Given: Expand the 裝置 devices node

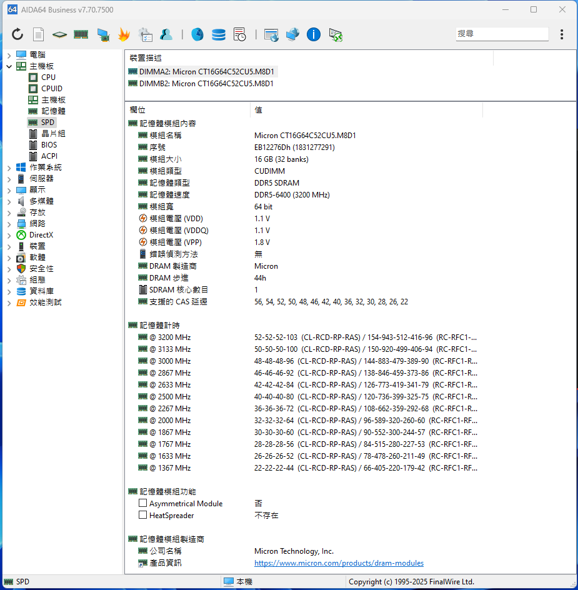Looking at the screenshot, I should point(9,247).
